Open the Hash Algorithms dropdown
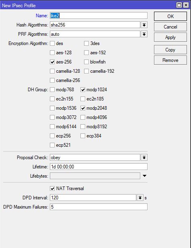This screenshot has width=191, height=248. (144, 25)
